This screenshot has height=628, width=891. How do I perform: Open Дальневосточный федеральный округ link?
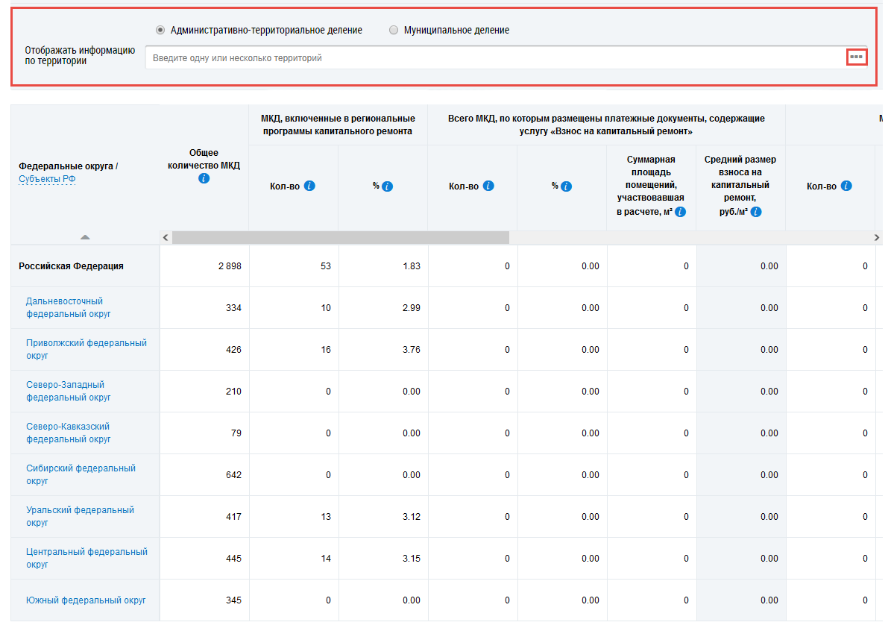tap(69, 307)
